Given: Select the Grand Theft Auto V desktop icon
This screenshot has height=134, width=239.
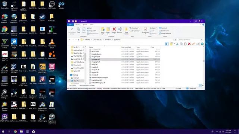Looking at the screenshot, I should [x=4, y=43].
